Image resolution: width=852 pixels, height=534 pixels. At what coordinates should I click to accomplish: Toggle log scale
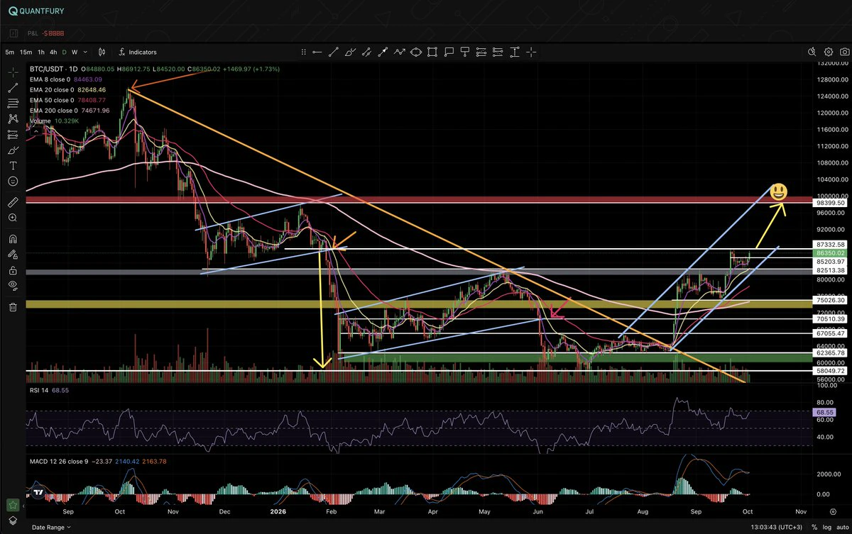pyautogui.click(x=826, y=527)
